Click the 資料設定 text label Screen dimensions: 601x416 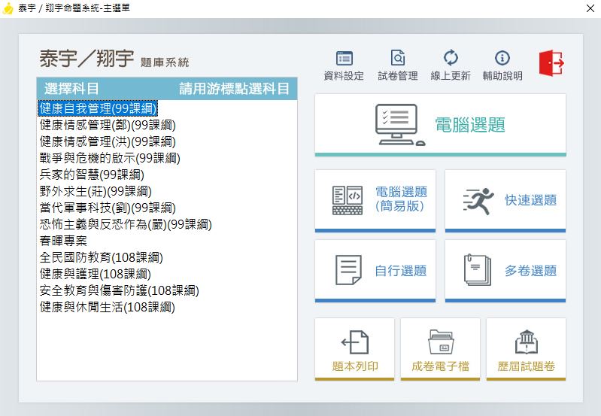click(x=344, y=76)
